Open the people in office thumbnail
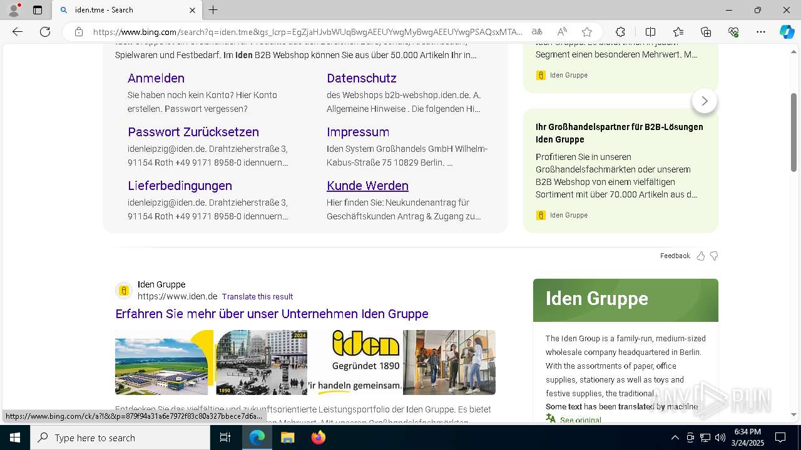 pos(449,362)
